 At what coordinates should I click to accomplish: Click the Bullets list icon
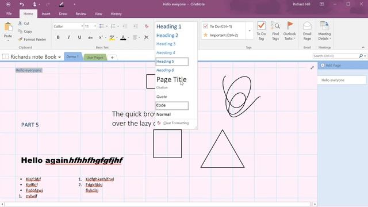(102, 26)
